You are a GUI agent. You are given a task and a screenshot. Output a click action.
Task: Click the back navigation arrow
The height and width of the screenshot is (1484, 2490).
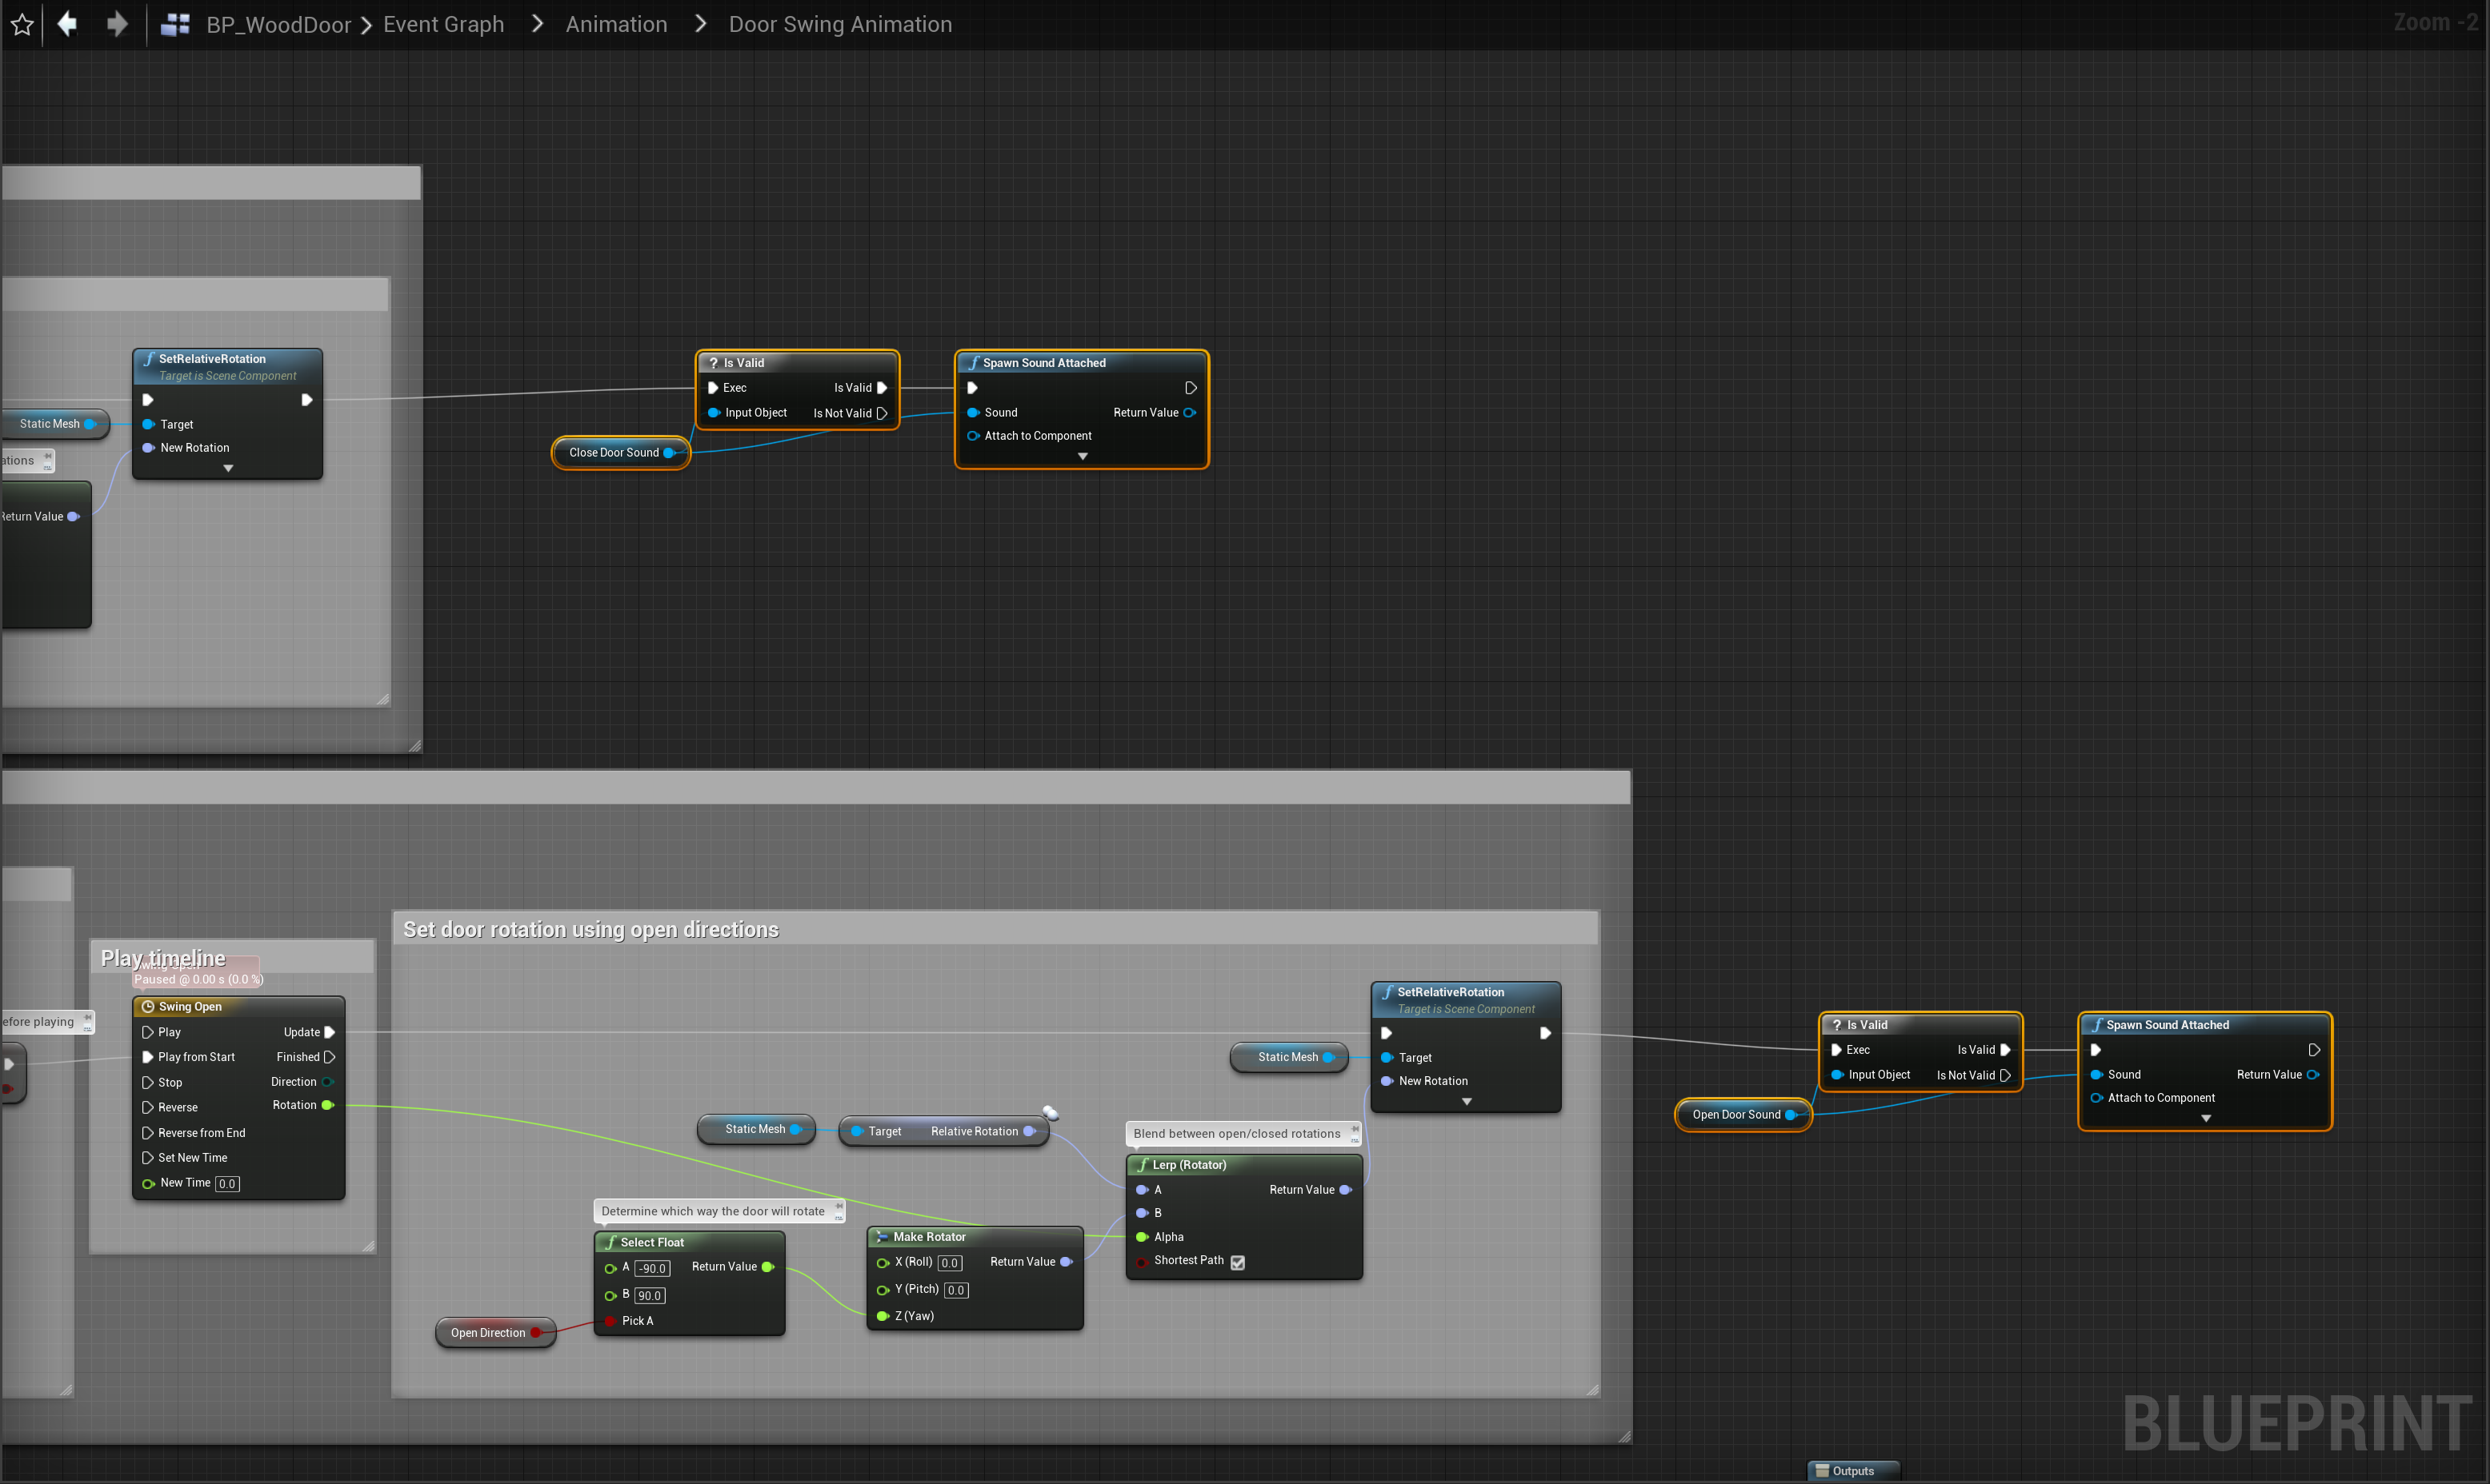67,23
